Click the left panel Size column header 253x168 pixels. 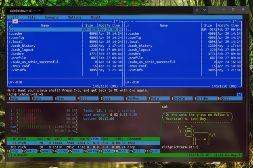click(89, 25)
